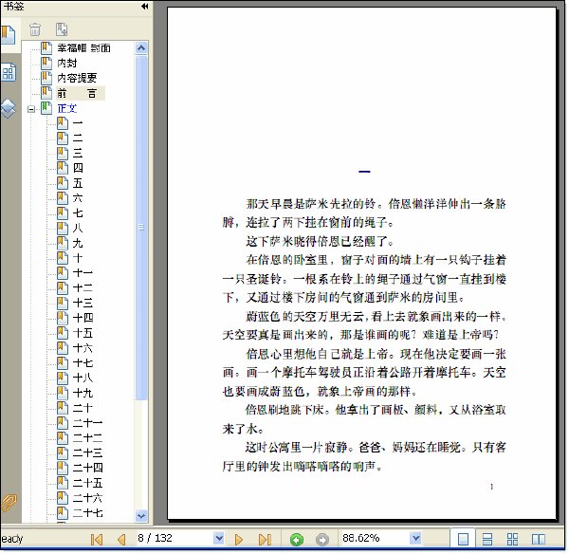Viewport: 569px width, 554px height.
Task: Jump to chapter 二十五 bookmark
Action: [x=88, y=483]
